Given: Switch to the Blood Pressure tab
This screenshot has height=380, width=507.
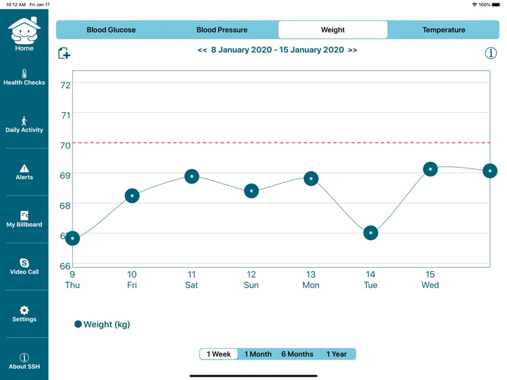Looking at the screenshot, I should coord(222,30).
